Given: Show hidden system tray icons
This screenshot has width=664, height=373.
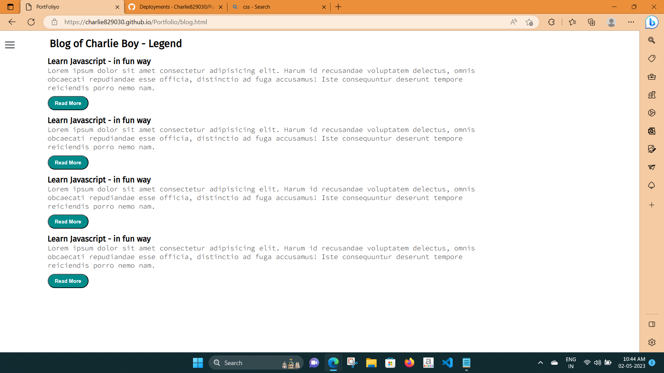Looking at the screenshot, I should pos(541,363).
